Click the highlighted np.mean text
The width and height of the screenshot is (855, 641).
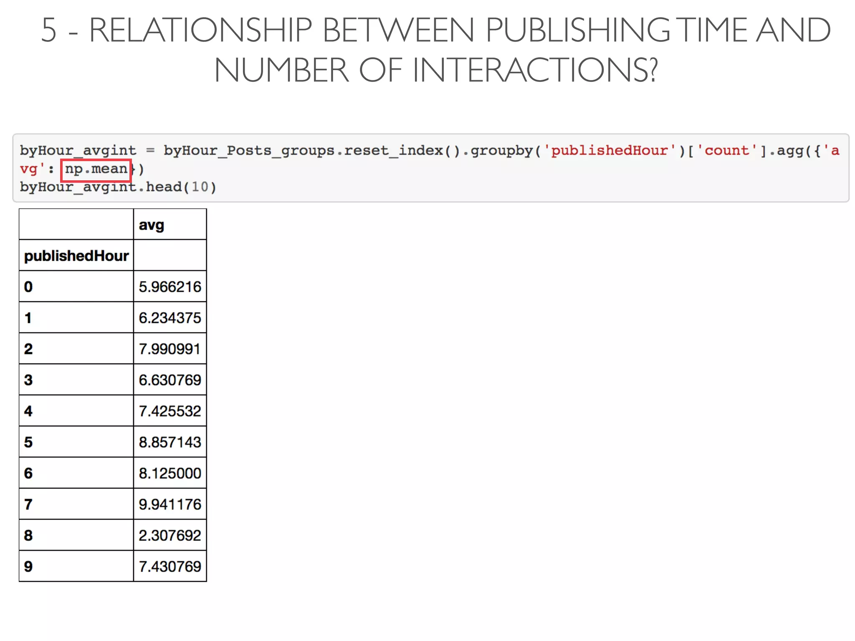pos(96,169)
